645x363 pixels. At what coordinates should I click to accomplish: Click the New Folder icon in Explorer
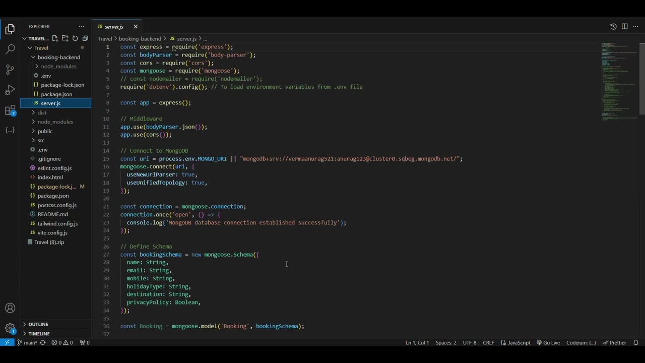pos(65,38)
